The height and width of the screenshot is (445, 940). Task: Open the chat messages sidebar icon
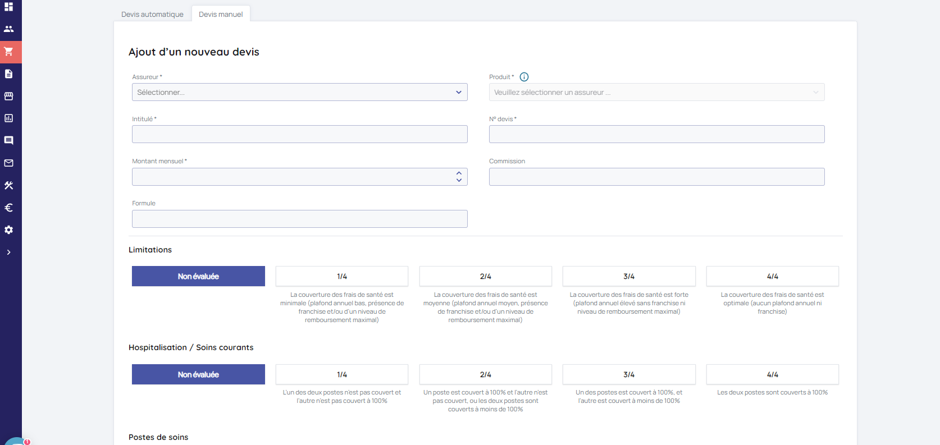pos(9,140)
